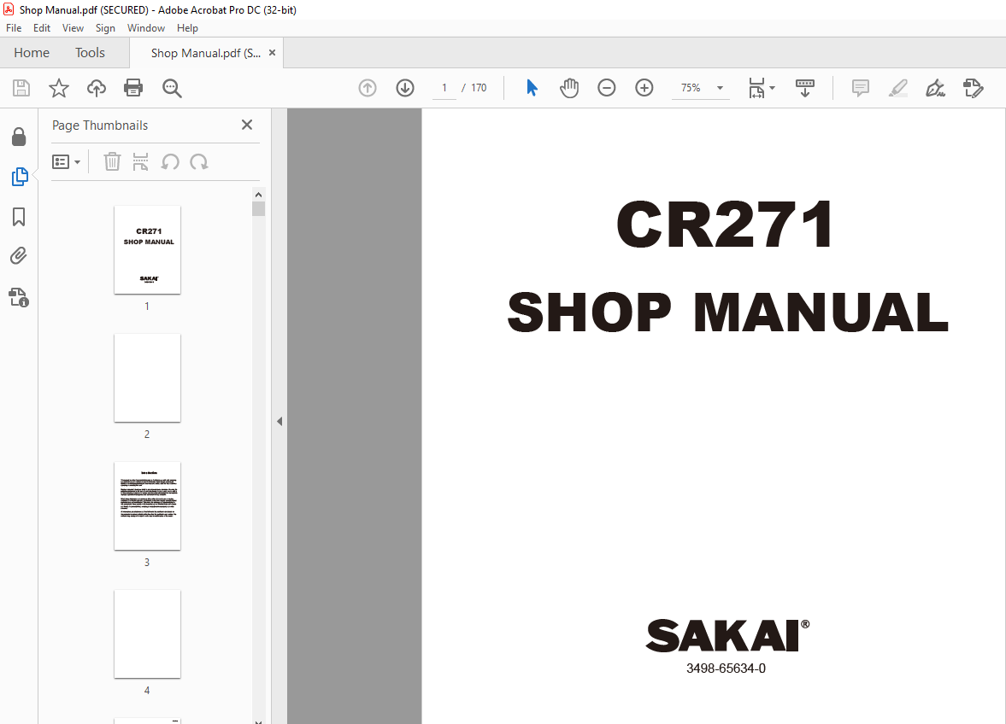
Task: Open the Edit menu
Action: 42,28
